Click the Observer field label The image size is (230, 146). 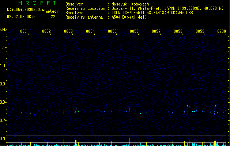click(x=74, y=4)
